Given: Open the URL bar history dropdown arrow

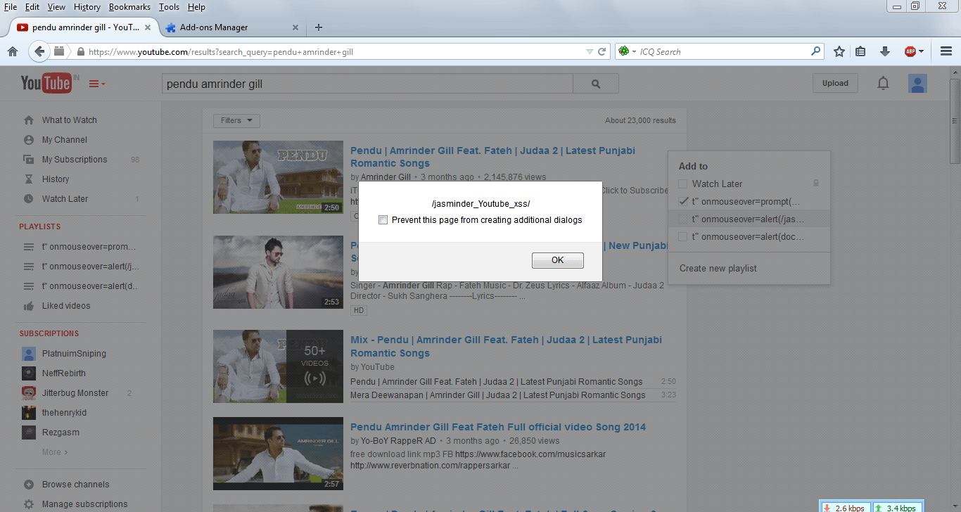Looking at the screenshot, I should (x=590, y=51).
